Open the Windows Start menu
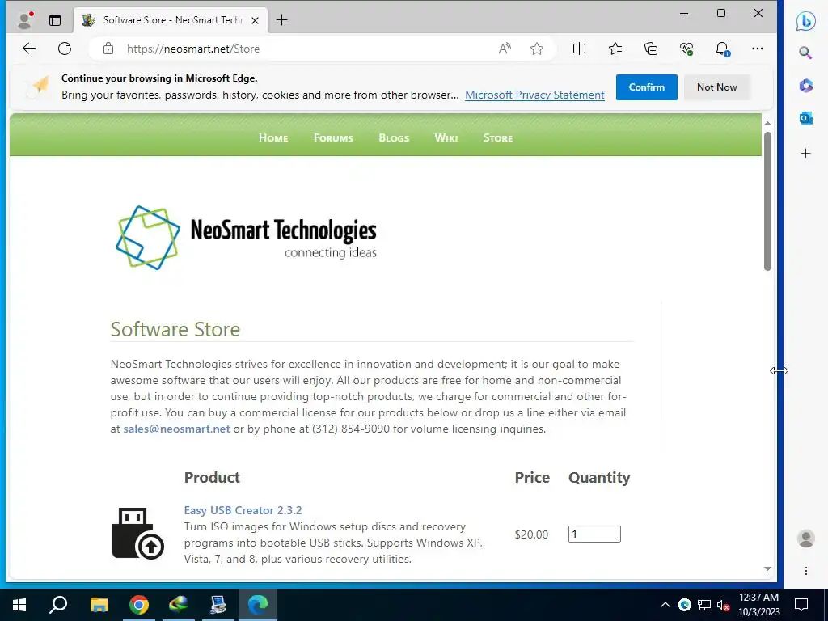The image size is (828, 621). pyautogui.click(x=19, y=605)
